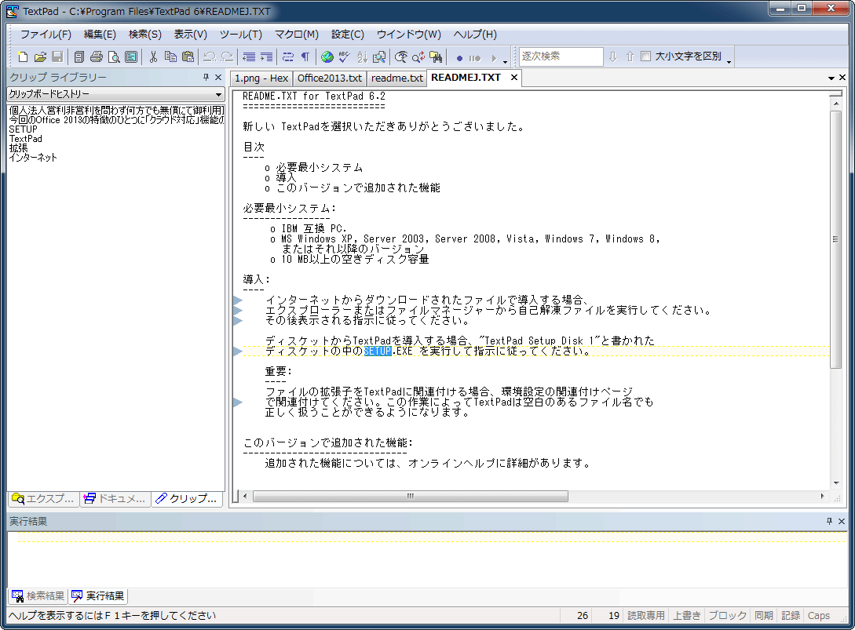This screenshot has height=630, width=855.
Task: Expand the search toolbar options arrow
Action: click(x=729, y=61)
